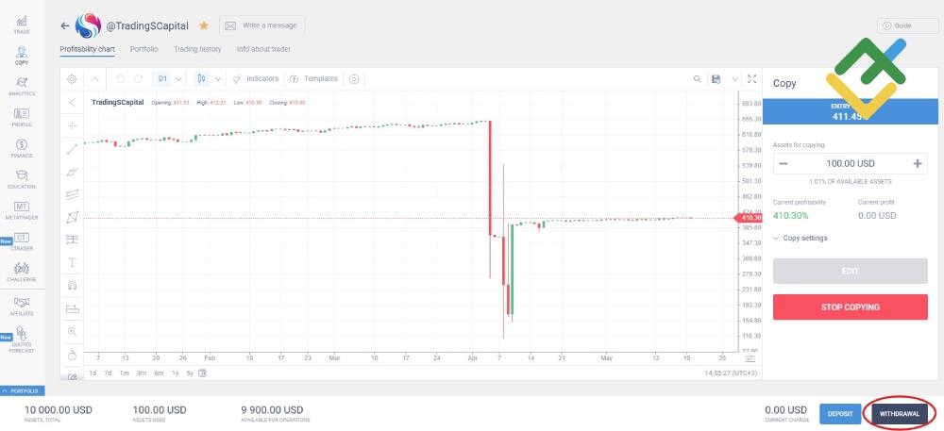Set chart range to 3m
Viewport: 944px width, 431px height.
pyautogui.click(x=142, y=373)
